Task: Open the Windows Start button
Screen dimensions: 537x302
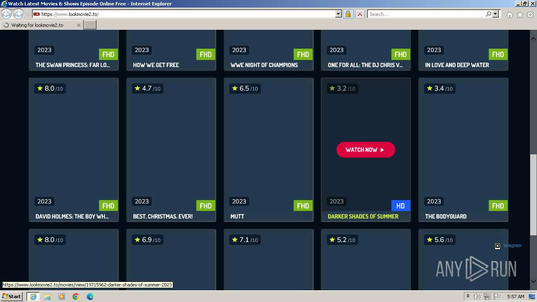Action: tap(12, 297)
